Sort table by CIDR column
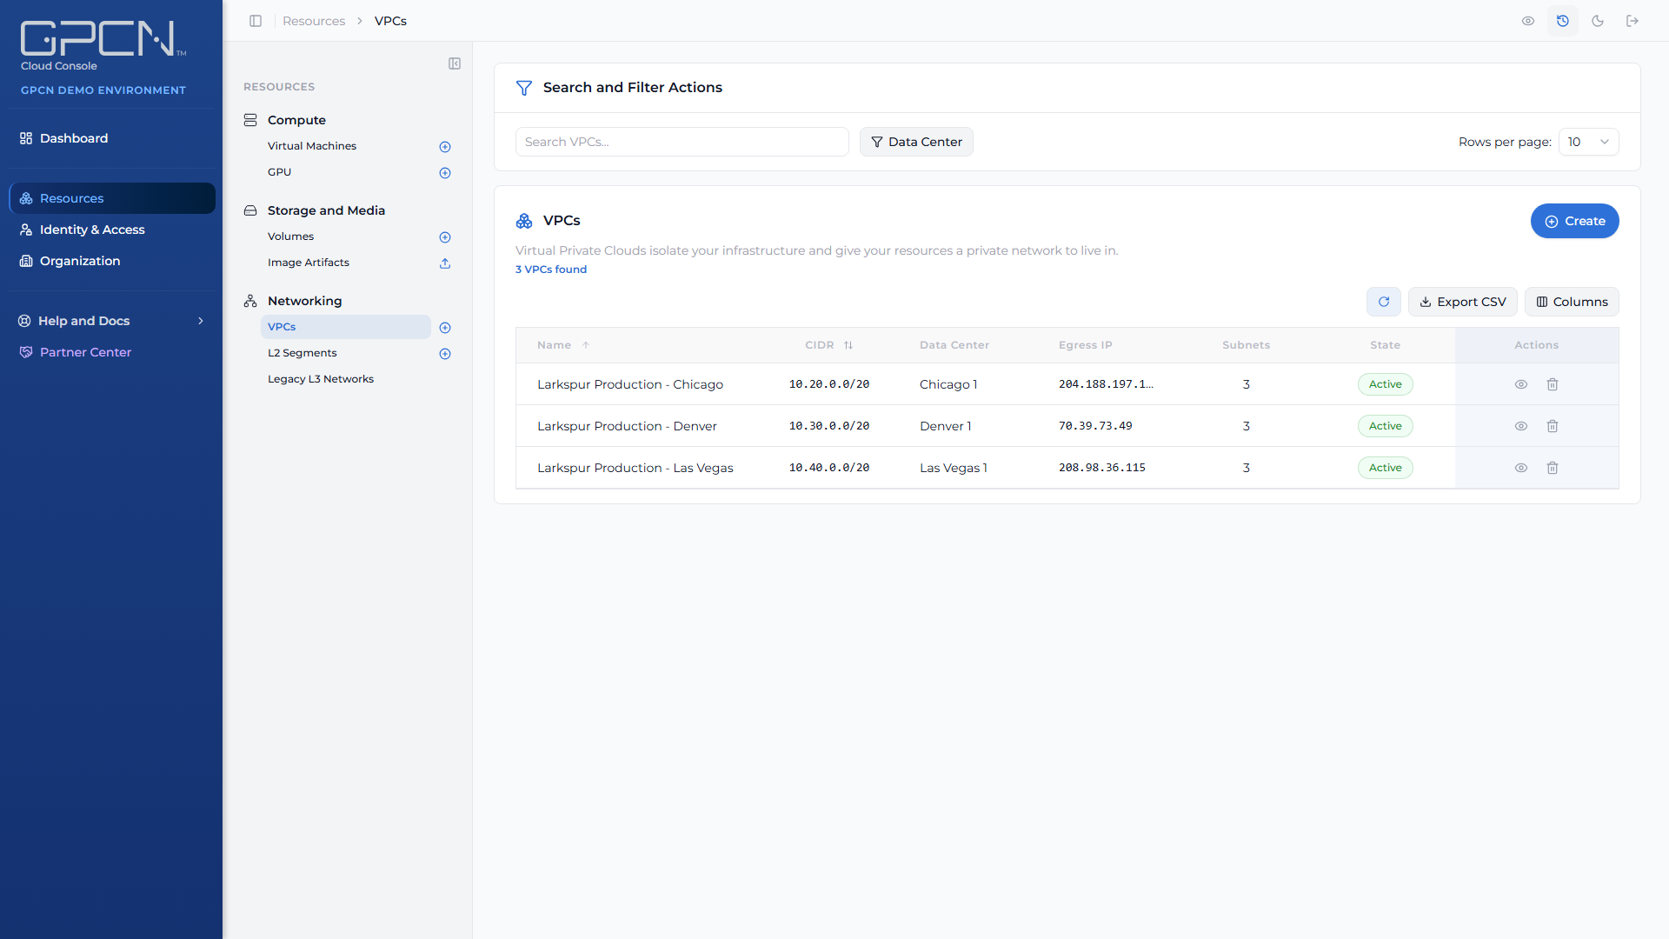 tap(828, 345)
